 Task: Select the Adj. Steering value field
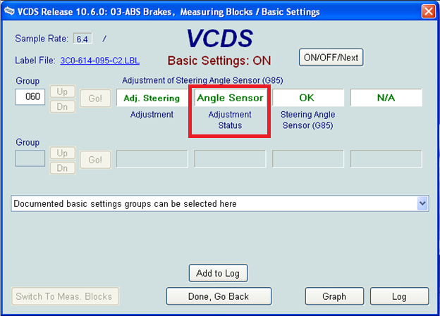tap(152, 98)
